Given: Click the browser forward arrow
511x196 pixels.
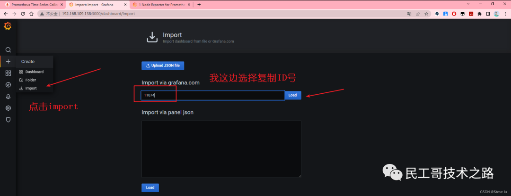Looking at the screenshot, I should point(14,14).
